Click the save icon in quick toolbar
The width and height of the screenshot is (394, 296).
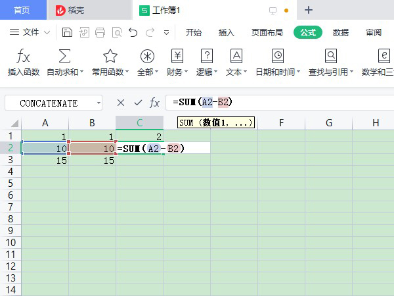67,32
